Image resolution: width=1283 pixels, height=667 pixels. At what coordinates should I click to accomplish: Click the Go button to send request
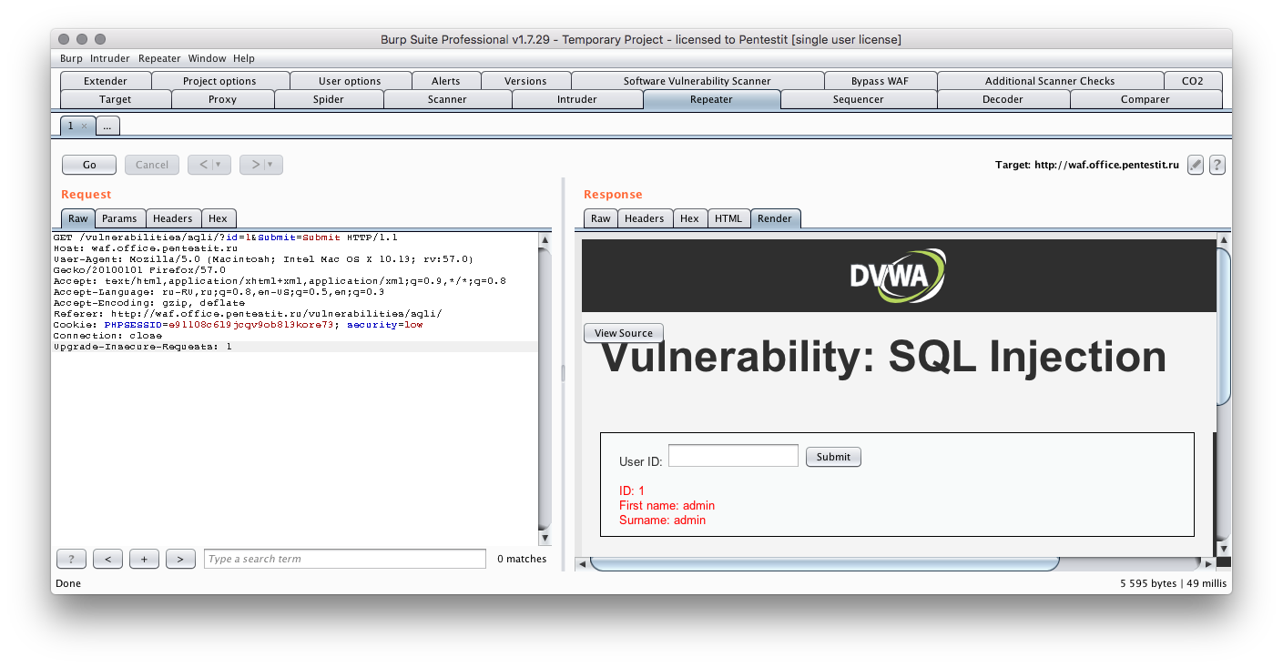[x=89, y=165]
